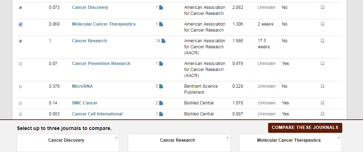Remove Cancer Discovery from the comparison
The image size is (363, 152).
point(116,138)
